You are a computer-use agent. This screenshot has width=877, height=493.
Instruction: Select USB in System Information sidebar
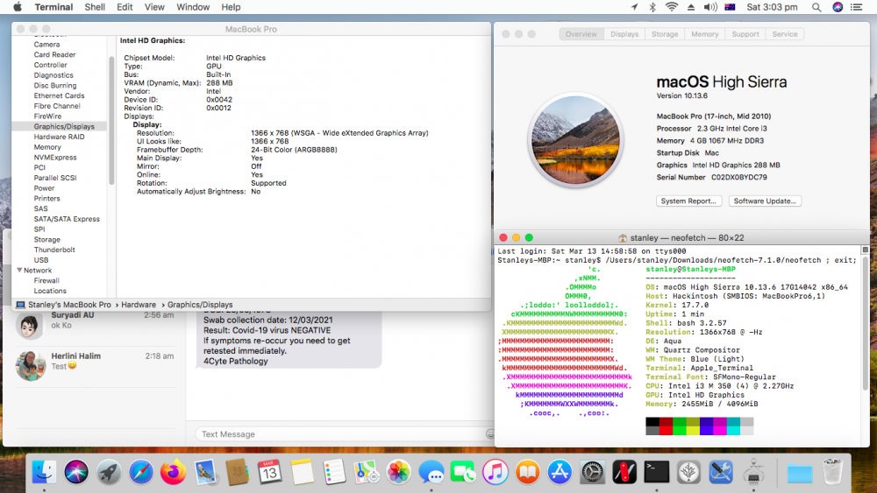pyautogui.click(x=41, y=260)
